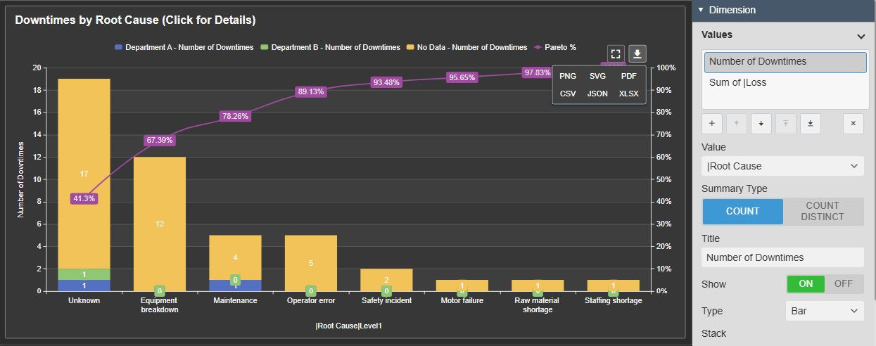Click the Equipment breakdown axis label
The width and height of the screenshot is (876, 346).
coord(160,305)
